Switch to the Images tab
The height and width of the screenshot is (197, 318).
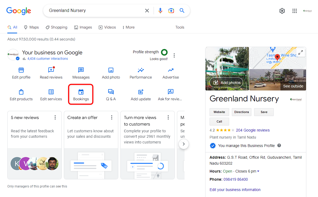pyautogui.click(x=83, y=27)
